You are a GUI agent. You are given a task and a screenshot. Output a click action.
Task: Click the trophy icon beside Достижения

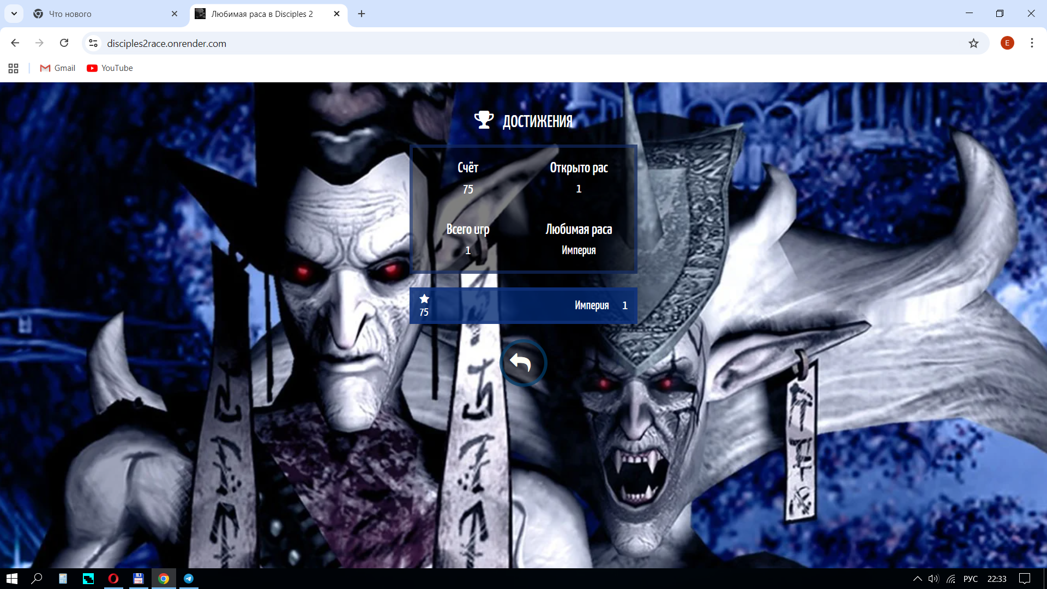(x=484, y=120)
